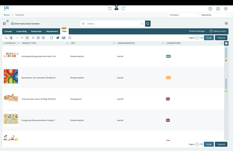Viewport: 233px width, 151px height.
Task: Open the Voel-een-paar-memo product thumbnail
Action: [11, 98]
